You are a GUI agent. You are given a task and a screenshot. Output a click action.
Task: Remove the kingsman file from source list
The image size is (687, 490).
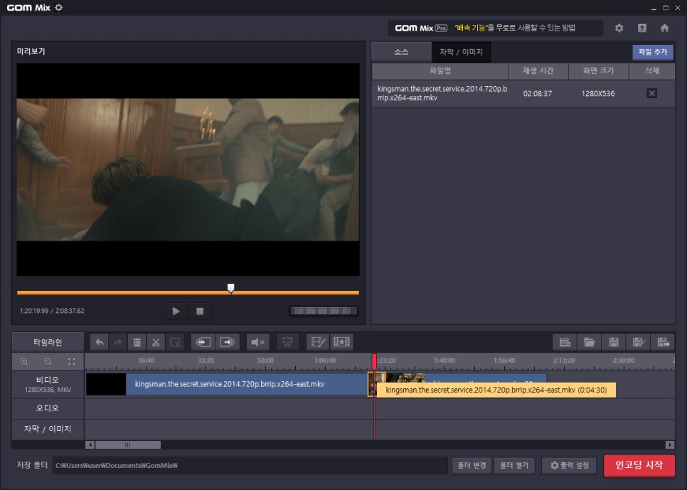click(x=651, y=93)
